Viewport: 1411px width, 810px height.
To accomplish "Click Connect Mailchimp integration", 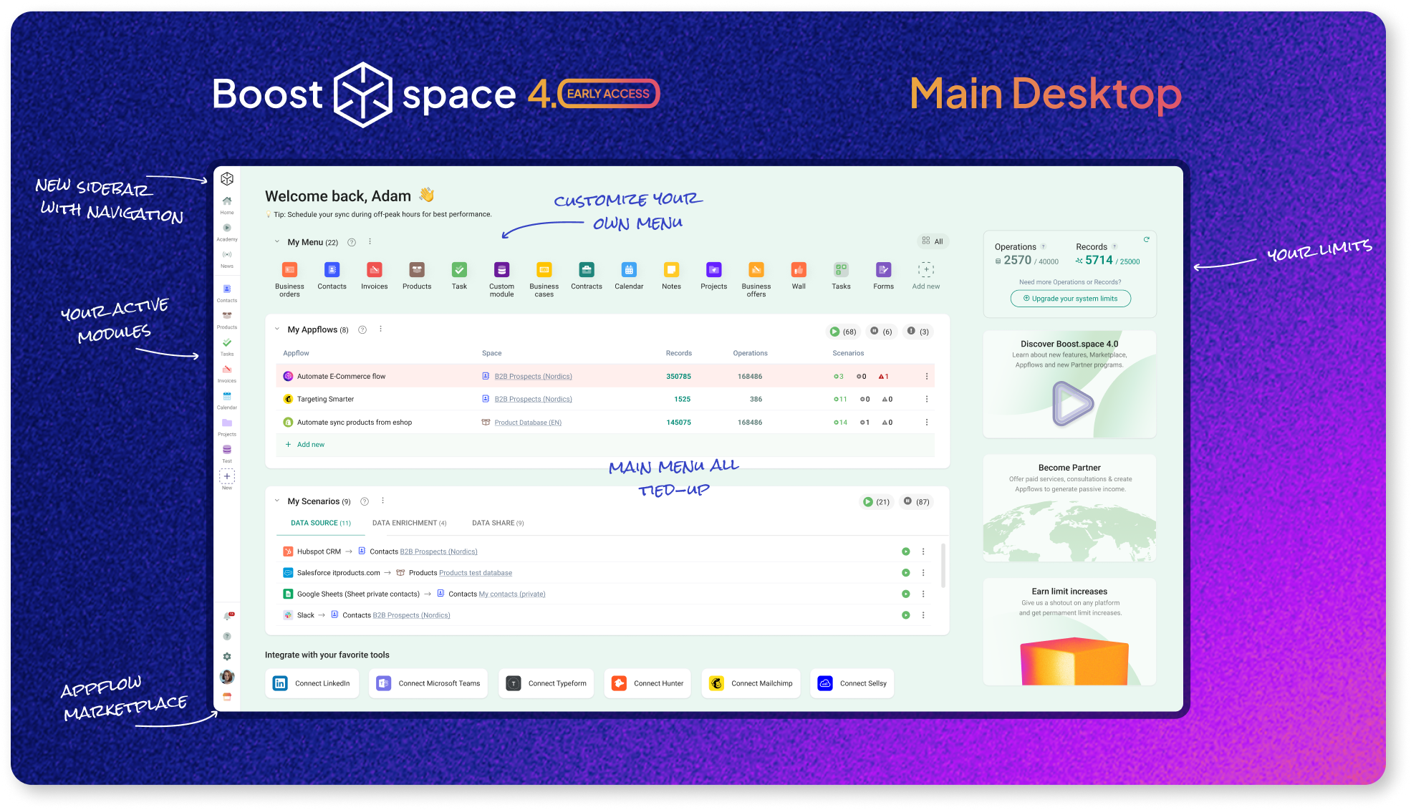I will (751, 683).
